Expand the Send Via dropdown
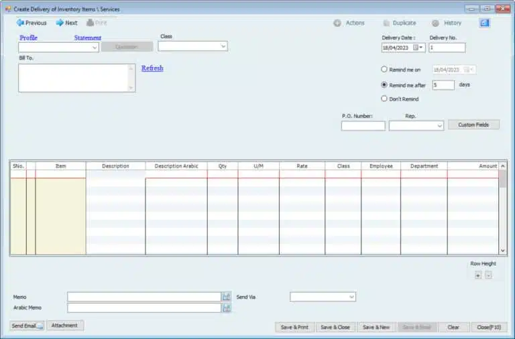 point(351,297)
